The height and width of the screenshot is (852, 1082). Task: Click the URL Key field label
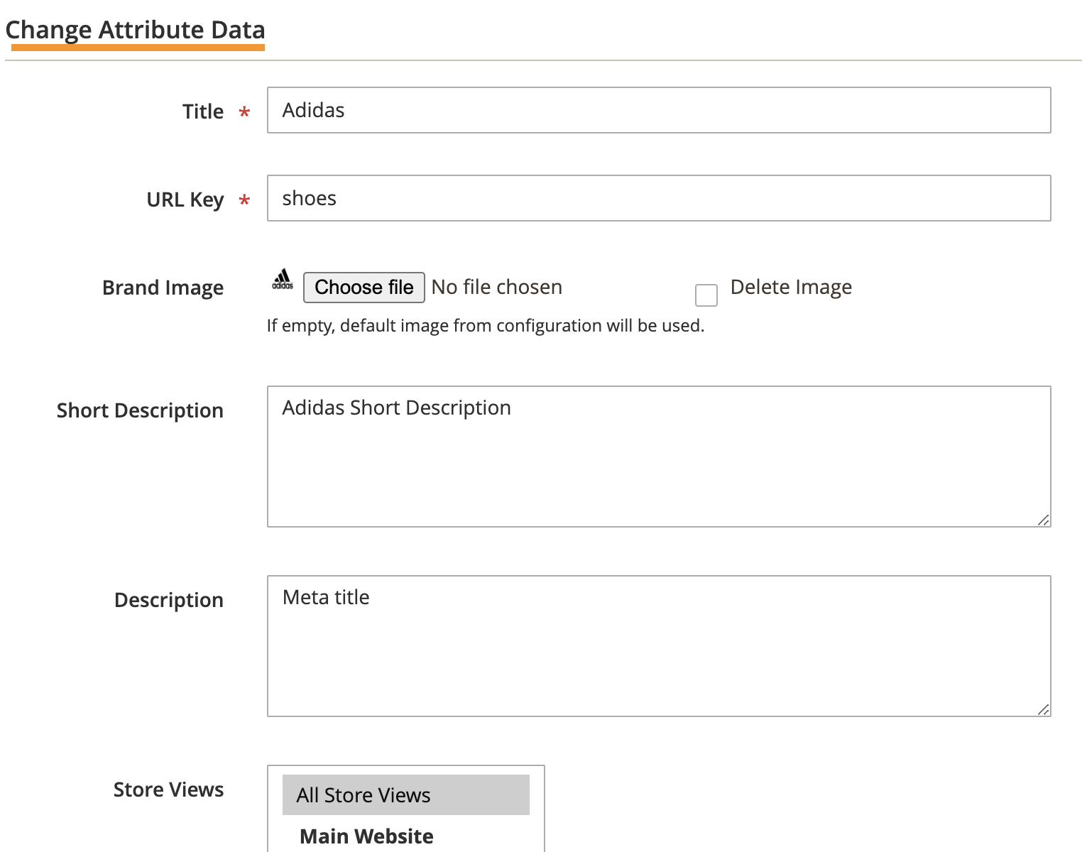[x=185, y=200]
